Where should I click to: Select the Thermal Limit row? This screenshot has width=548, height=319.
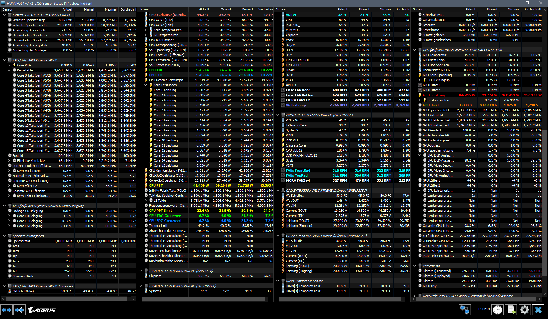coord(208,226)
